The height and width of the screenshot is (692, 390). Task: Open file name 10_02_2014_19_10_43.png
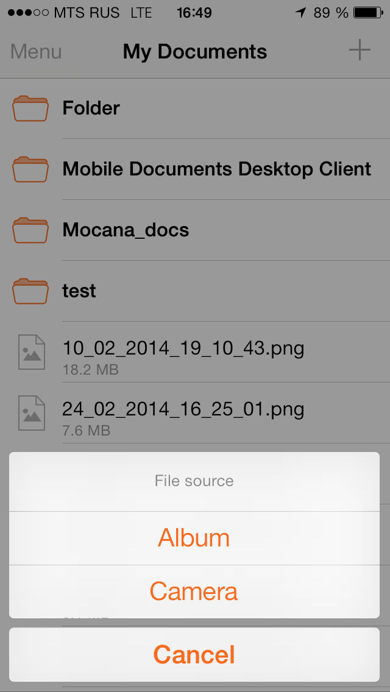coord(183,348)
